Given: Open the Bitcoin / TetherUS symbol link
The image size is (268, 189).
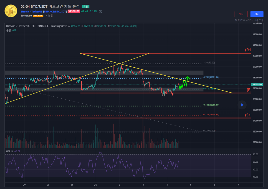Looking at the screenshot, I should point(31,11).
